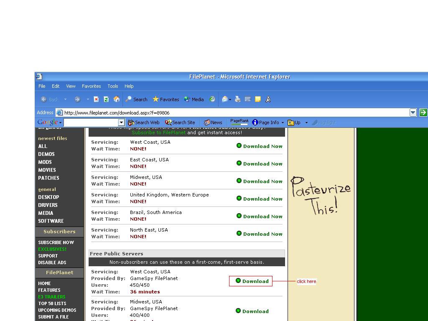
Task: Print the current page
Action: point(238,99)
